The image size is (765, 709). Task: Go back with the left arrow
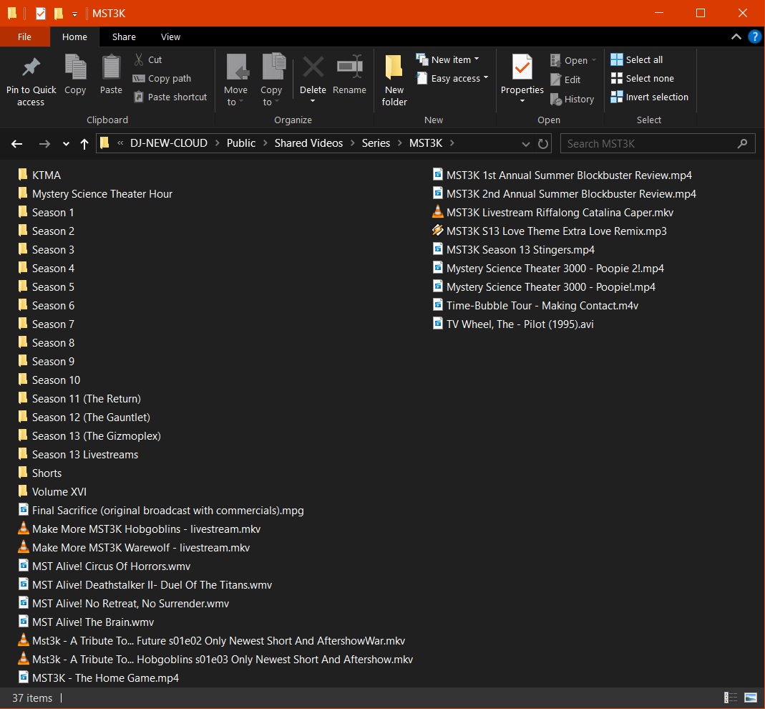click(x=17, y=143)
